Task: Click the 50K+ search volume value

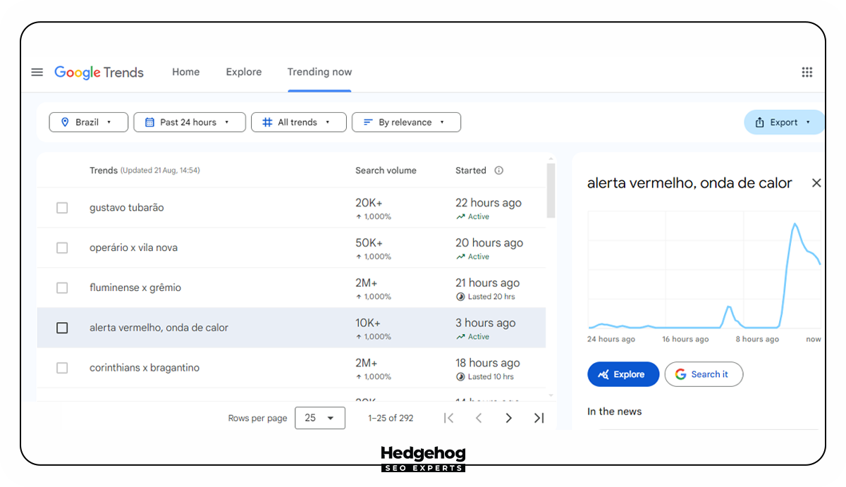Action: click(369, 242)
